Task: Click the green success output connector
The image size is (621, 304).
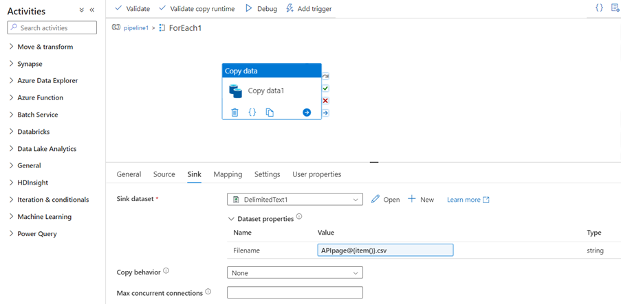Action: coord(325,89)
